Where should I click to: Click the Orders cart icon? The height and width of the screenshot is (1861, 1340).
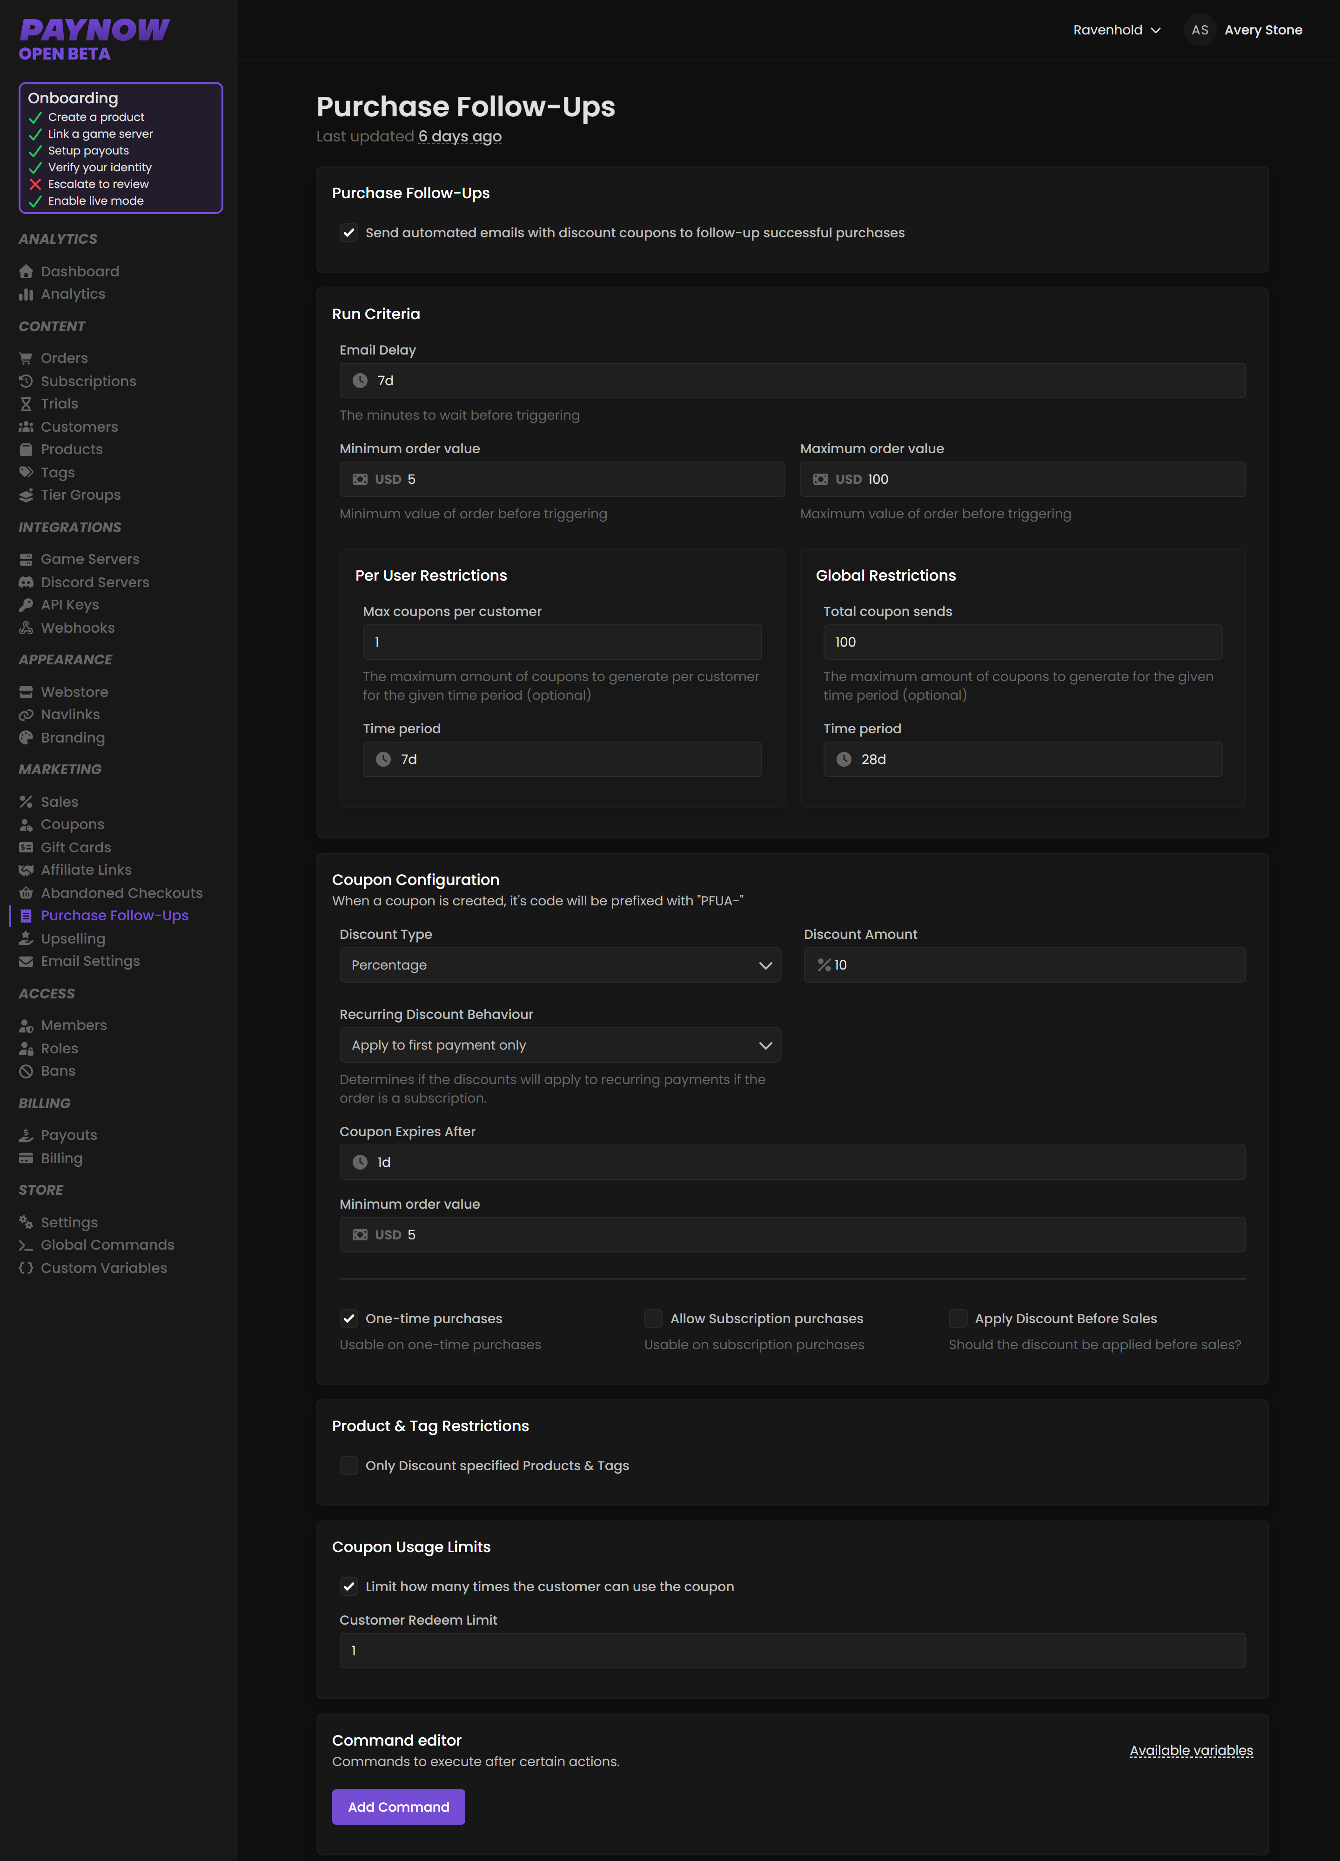(26, 358)
